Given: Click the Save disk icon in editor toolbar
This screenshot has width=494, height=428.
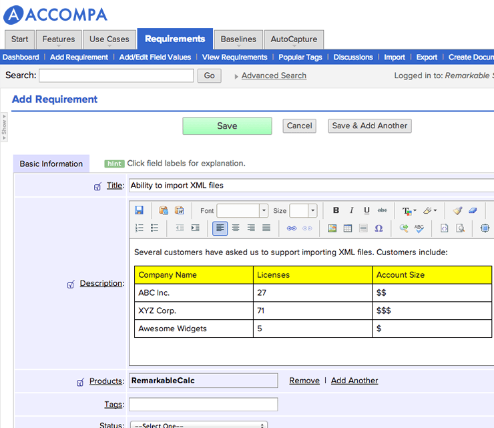Looking at the screenshot, I should (x=140, y=210).
